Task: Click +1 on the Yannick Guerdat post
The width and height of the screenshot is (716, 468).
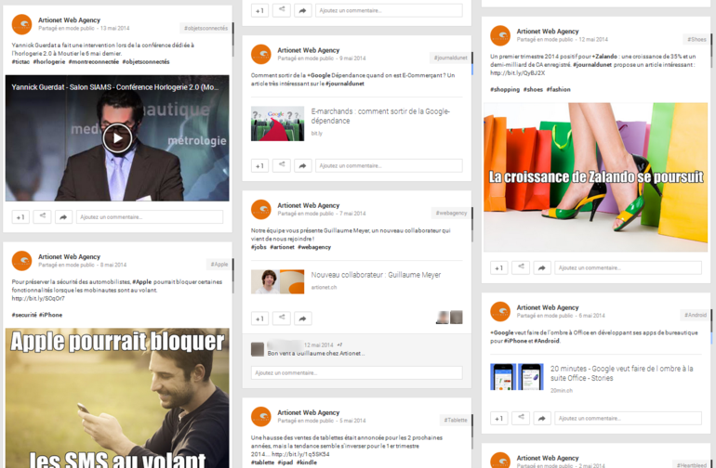Action: pyautogui.click(x=20, y=217)
